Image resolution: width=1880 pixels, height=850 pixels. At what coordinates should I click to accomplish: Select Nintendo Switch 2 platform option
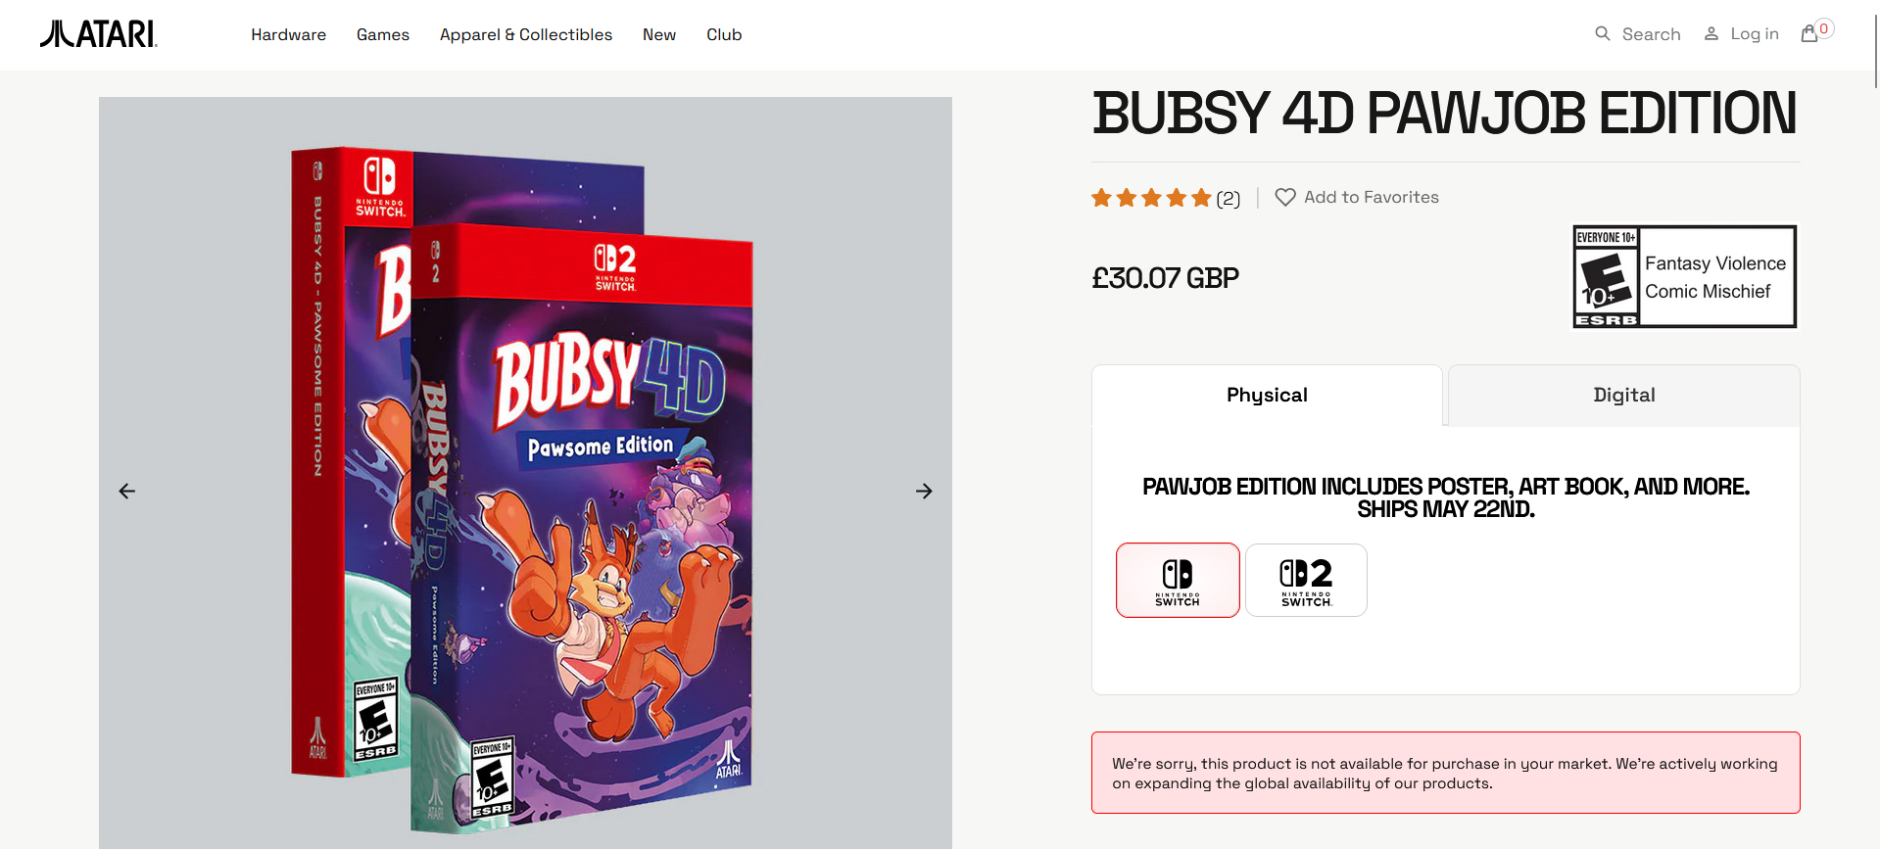coord(1306,581)
